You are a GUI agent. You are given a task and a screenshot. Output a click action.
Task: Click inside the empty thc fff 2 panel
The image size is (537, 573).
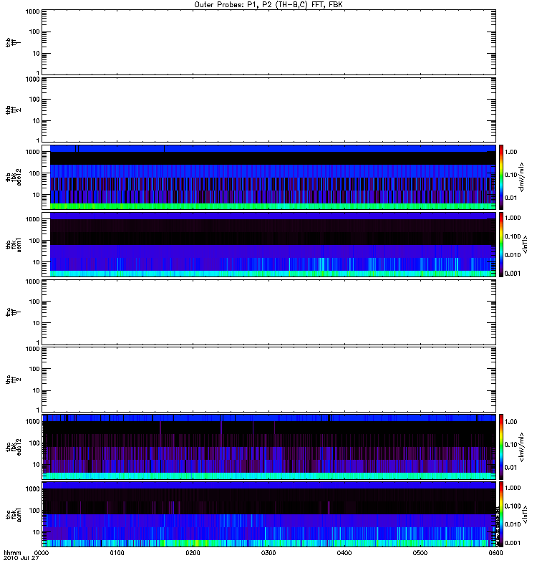(x=268, y=380)
